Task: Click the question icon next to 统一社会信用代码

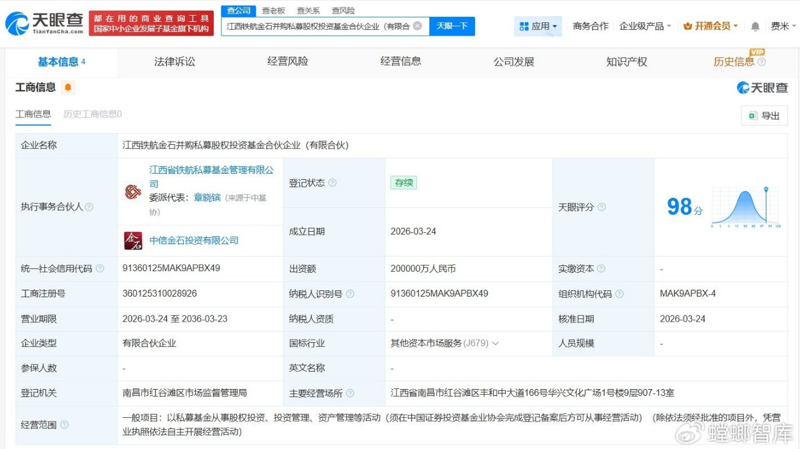Action: pyautogui.click(x=101, y=269)
